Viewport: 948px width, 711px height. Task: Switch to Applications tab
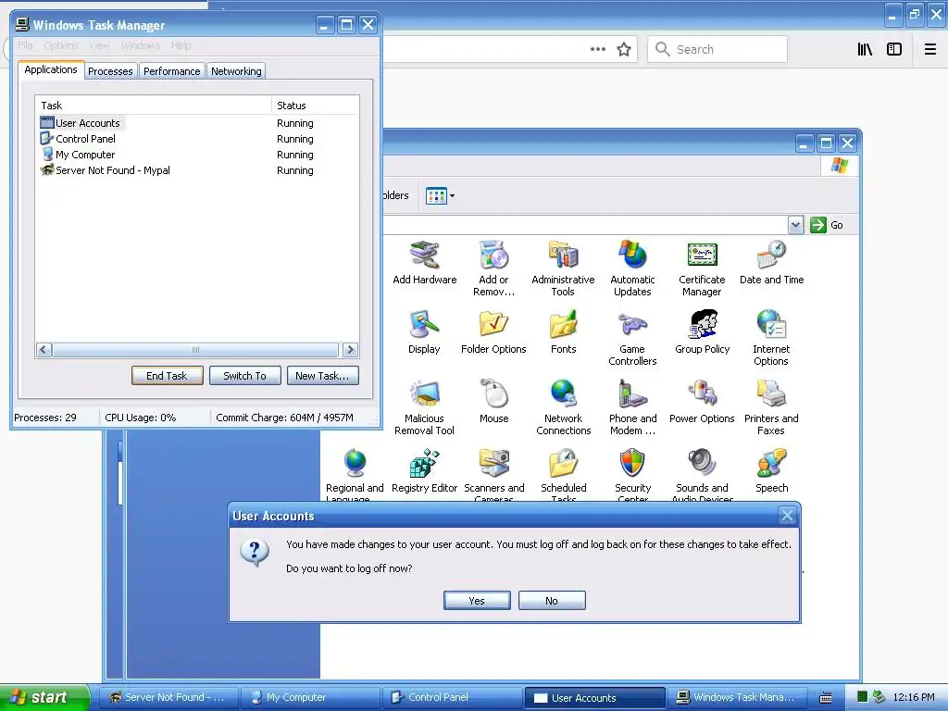pyautogui.click(x=51, y=69)
